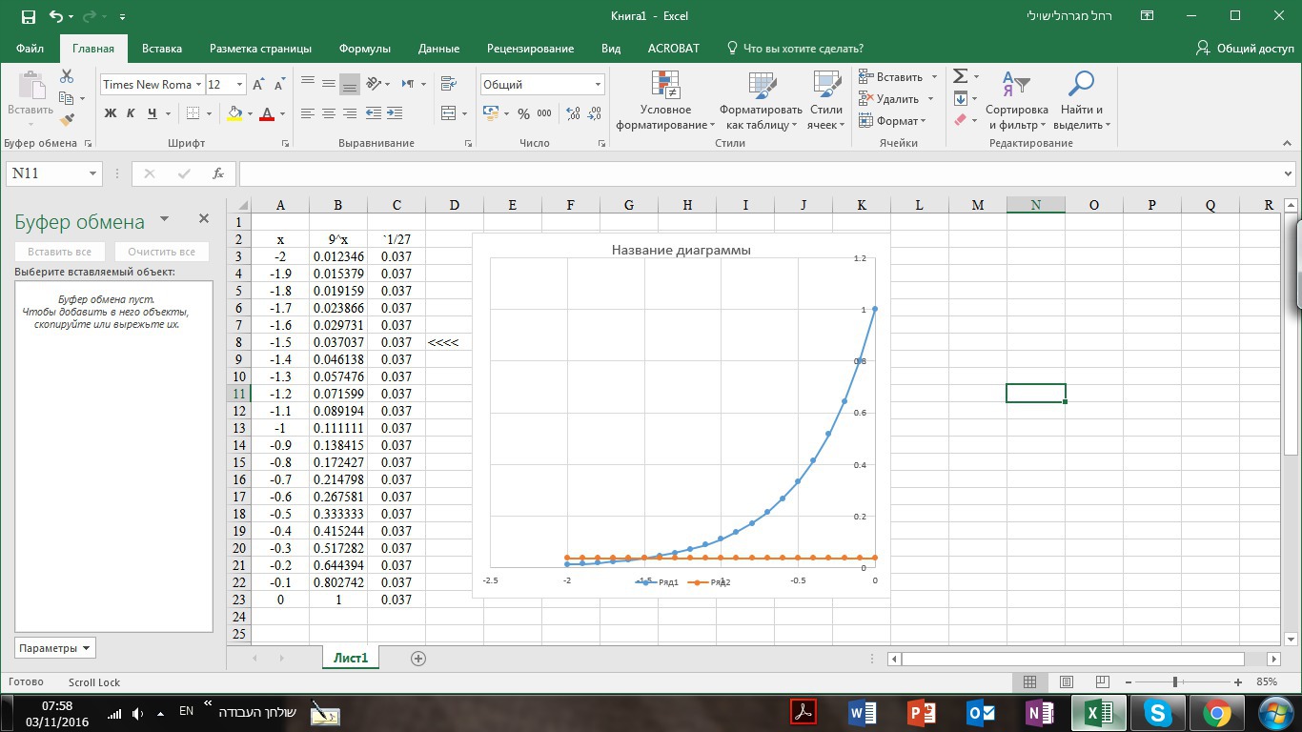Switch to the Формулы ribbon tab
Screen dimensions: 1302x732
364,49
